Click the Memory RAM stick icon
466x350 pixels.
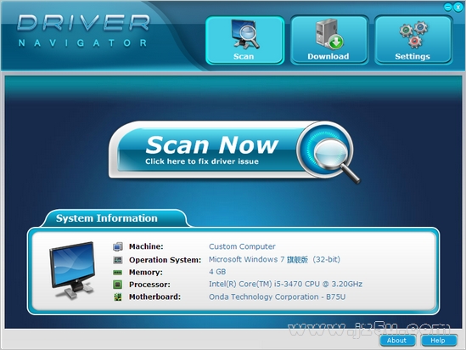click(118, 273)
